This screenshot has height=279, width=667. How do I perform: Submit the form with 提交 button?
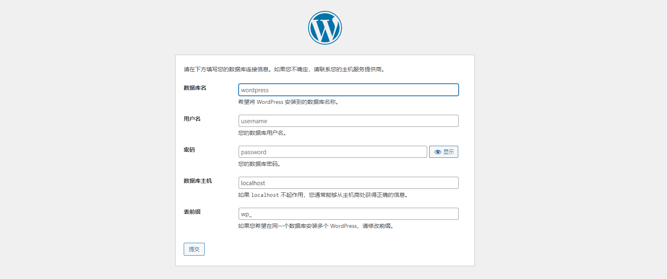click(x=194, y=249)
